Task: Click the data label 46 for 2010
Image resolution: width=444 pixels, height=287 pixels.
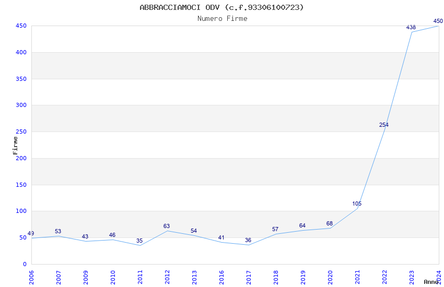Action: pos(112,235)
